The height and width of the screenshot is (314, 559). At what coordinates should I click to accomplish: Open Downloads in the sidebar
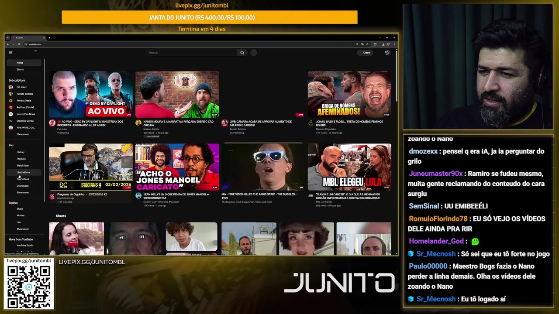pos(24,186)
